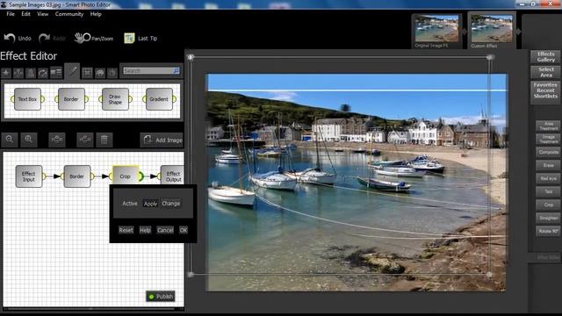Click into the effect Search field
Viewport: 562px width, 316px height.
148,71
